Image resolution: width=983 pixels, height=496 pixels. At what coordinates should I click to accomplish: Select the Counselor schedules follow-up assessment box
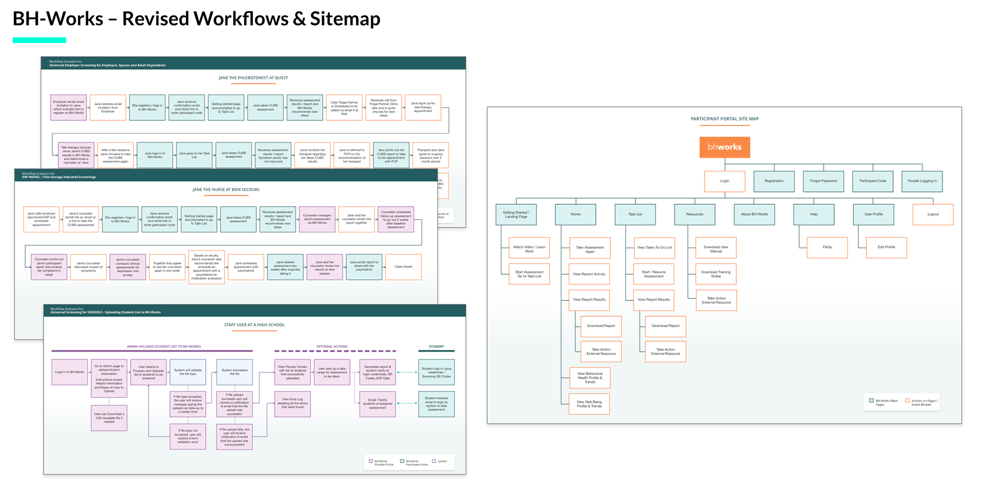[396, 220]
